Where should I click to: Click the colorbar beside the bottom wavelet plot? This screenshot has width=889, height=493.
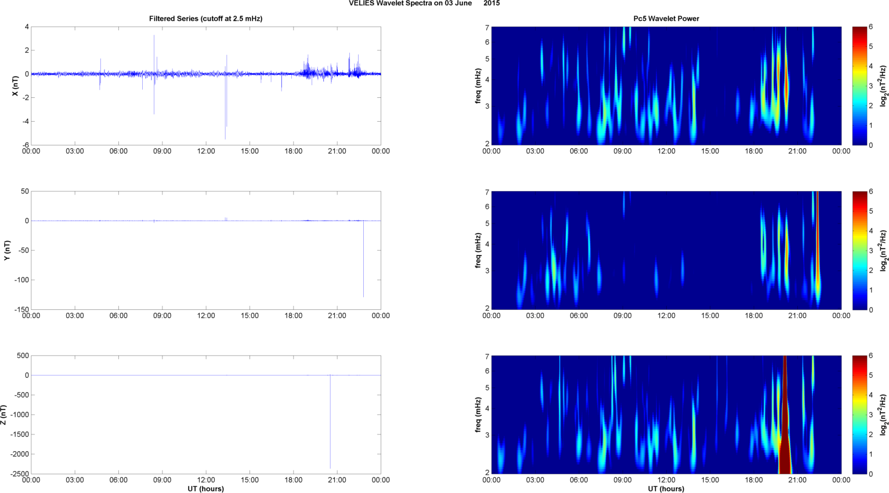(859, 415)
